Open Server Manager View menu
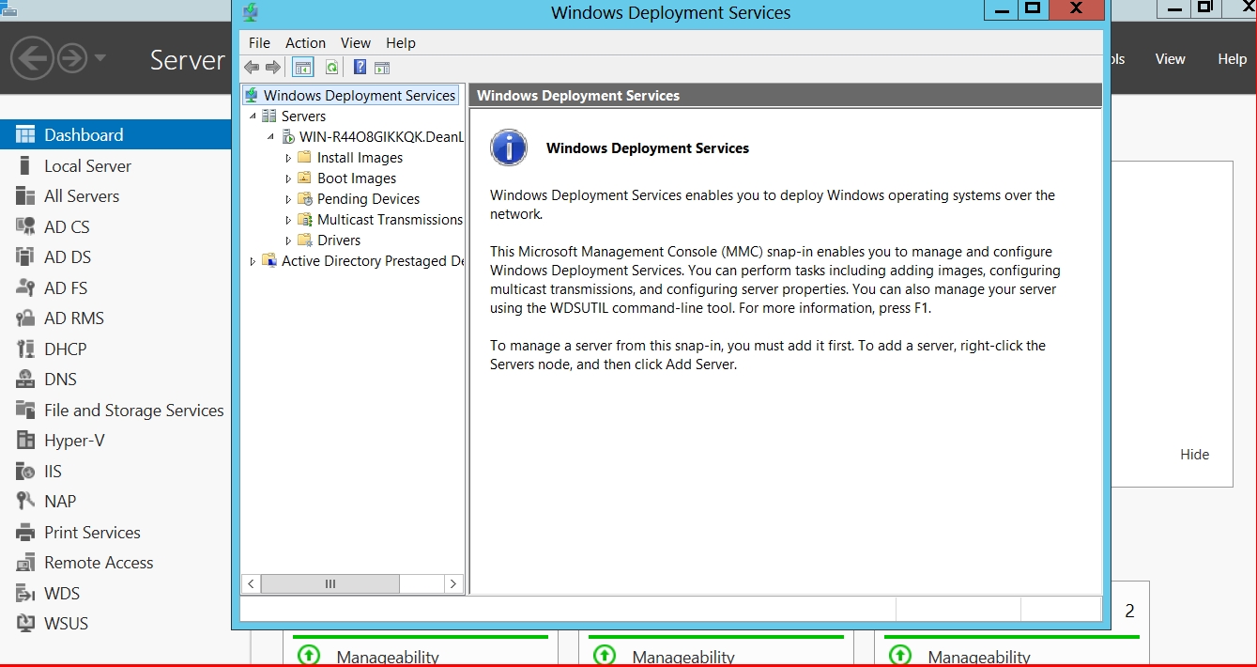Image resolution: width=1257 pixels, height=667 pixels. point(1170,59)
